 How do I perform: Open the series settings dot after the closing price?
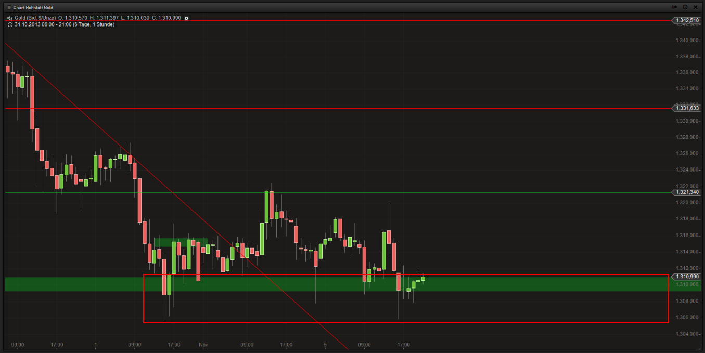186,18
